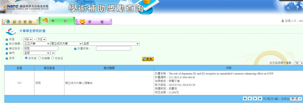Screen dimensions: 303x103
Task: Open the 公立大學 institution type dropdown
Action: 37,44
